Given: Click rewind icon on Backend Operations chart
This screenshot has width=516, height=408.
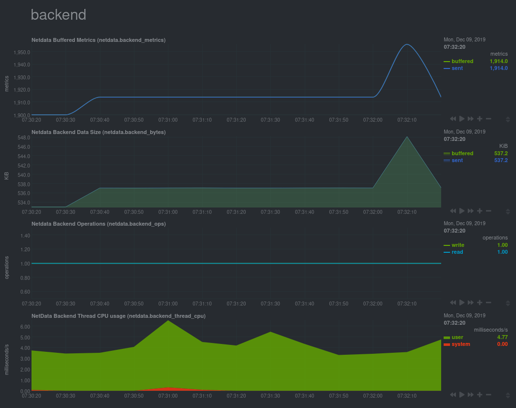Looking at the screenshot, I should 453,303.
